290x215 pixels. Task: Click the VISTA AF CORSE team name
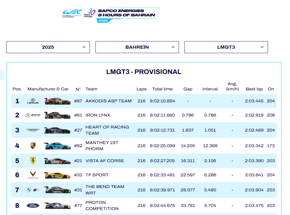click(105, 161)
